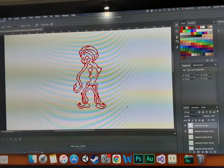Toggle lock all padlock icon
Viewport: 224px width, 168px height.
coord(203,120)
